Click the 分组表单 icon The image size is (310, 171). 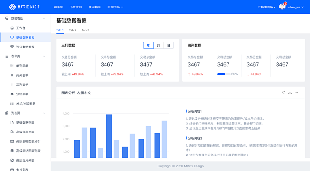(x=12, y=94)
